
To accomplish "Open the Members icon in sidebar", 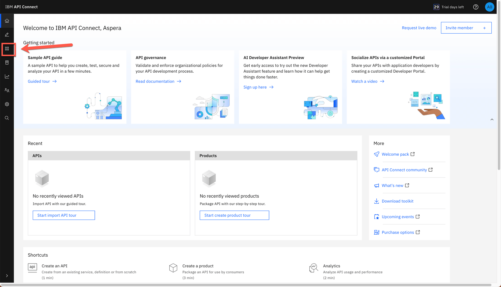I will (x=7, y=90).
